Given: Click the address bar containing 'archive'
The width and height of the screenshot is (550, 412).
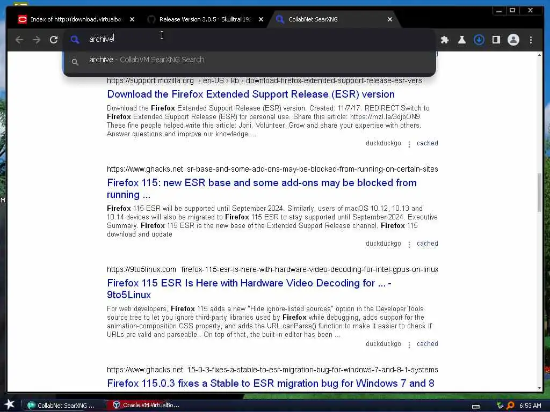Looking at the screenshot, I should tap(249, 39).
